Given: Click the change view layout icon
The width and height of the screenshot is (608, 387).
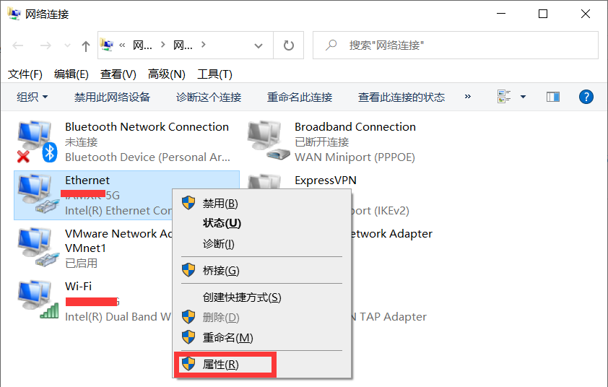Looking at the screenshot, I should pos(504,97).
